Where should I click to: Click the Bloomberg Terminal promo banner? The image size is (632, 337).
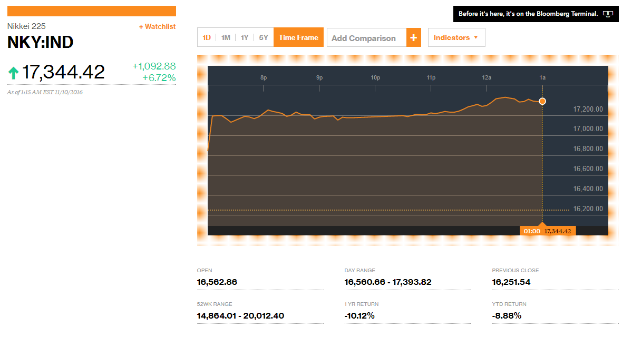point(528,14)
